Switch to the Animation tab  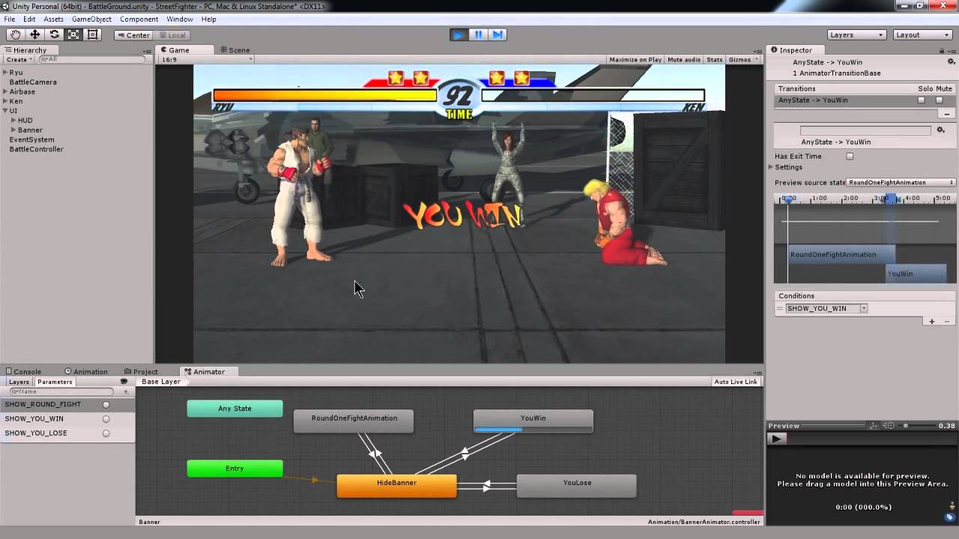coord(85,371)
